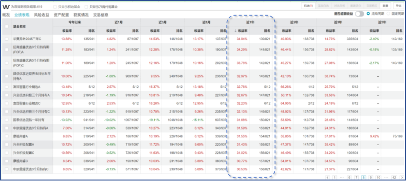
Task: Go to previous page arrow in pagination
Action: coord(328,178)
